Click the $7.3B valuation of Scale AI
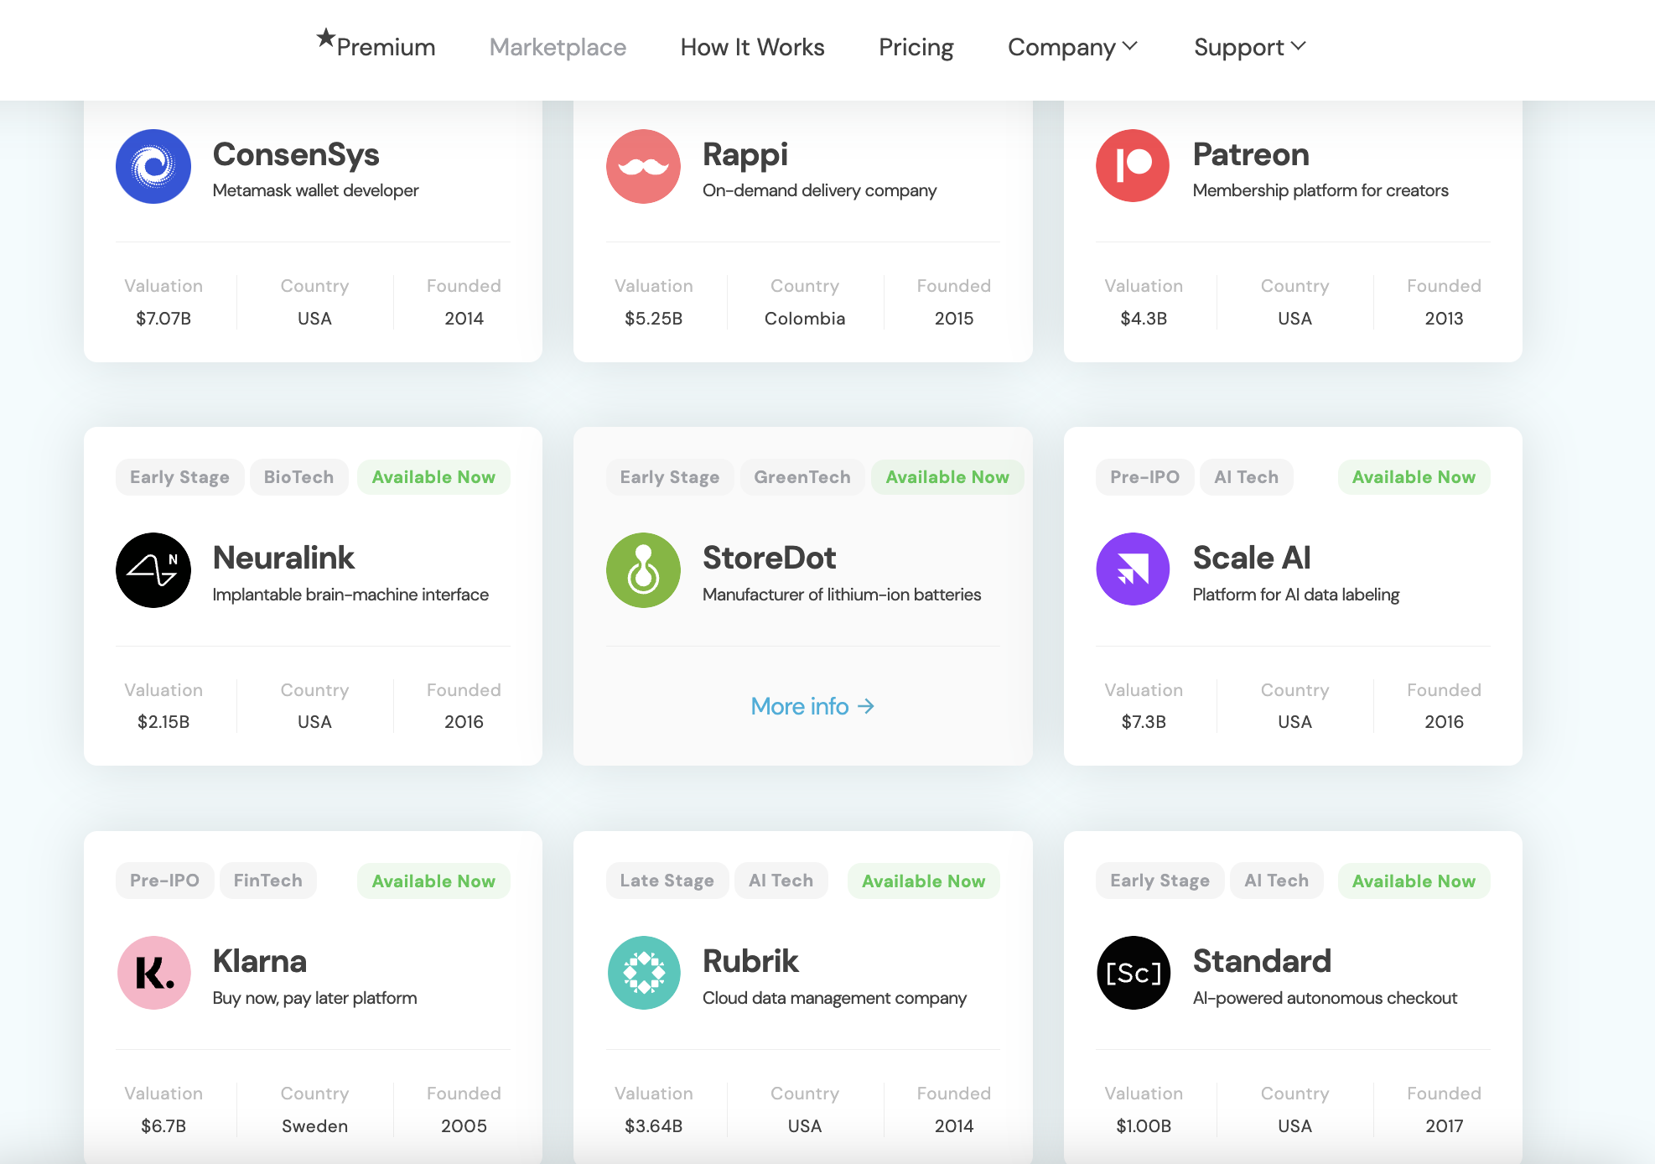 pyautogui.click(x=1144, y=722)
